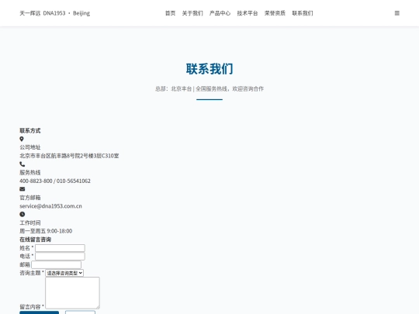This screenshot has height=314, width=419.
Task: Click the 联系方式 section heading
Action: click(30, 130)
